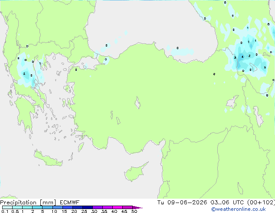Open the weatheronline.co.uk copyright link
Viewport: 275px width, 213px height.
239,209
